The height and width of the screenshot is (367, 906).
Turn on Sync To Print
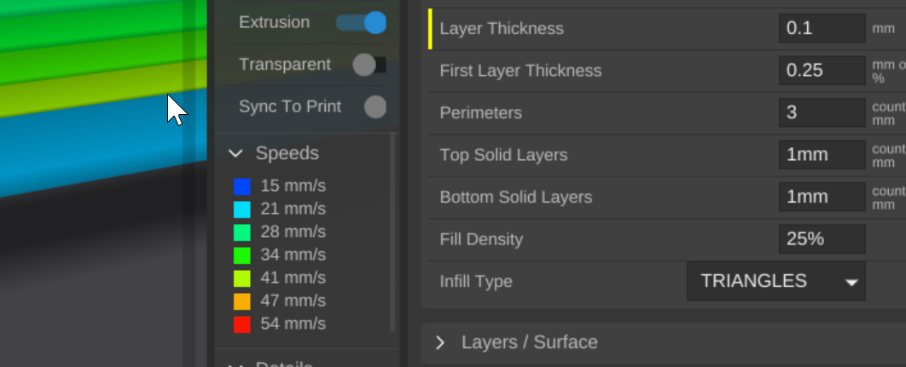(x=375, y=106)
